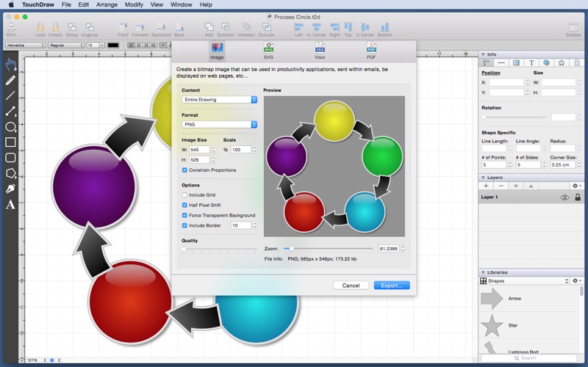Open the Content dropdown showing Entire Drawing

pyautogui.click(x=219, y=100)
